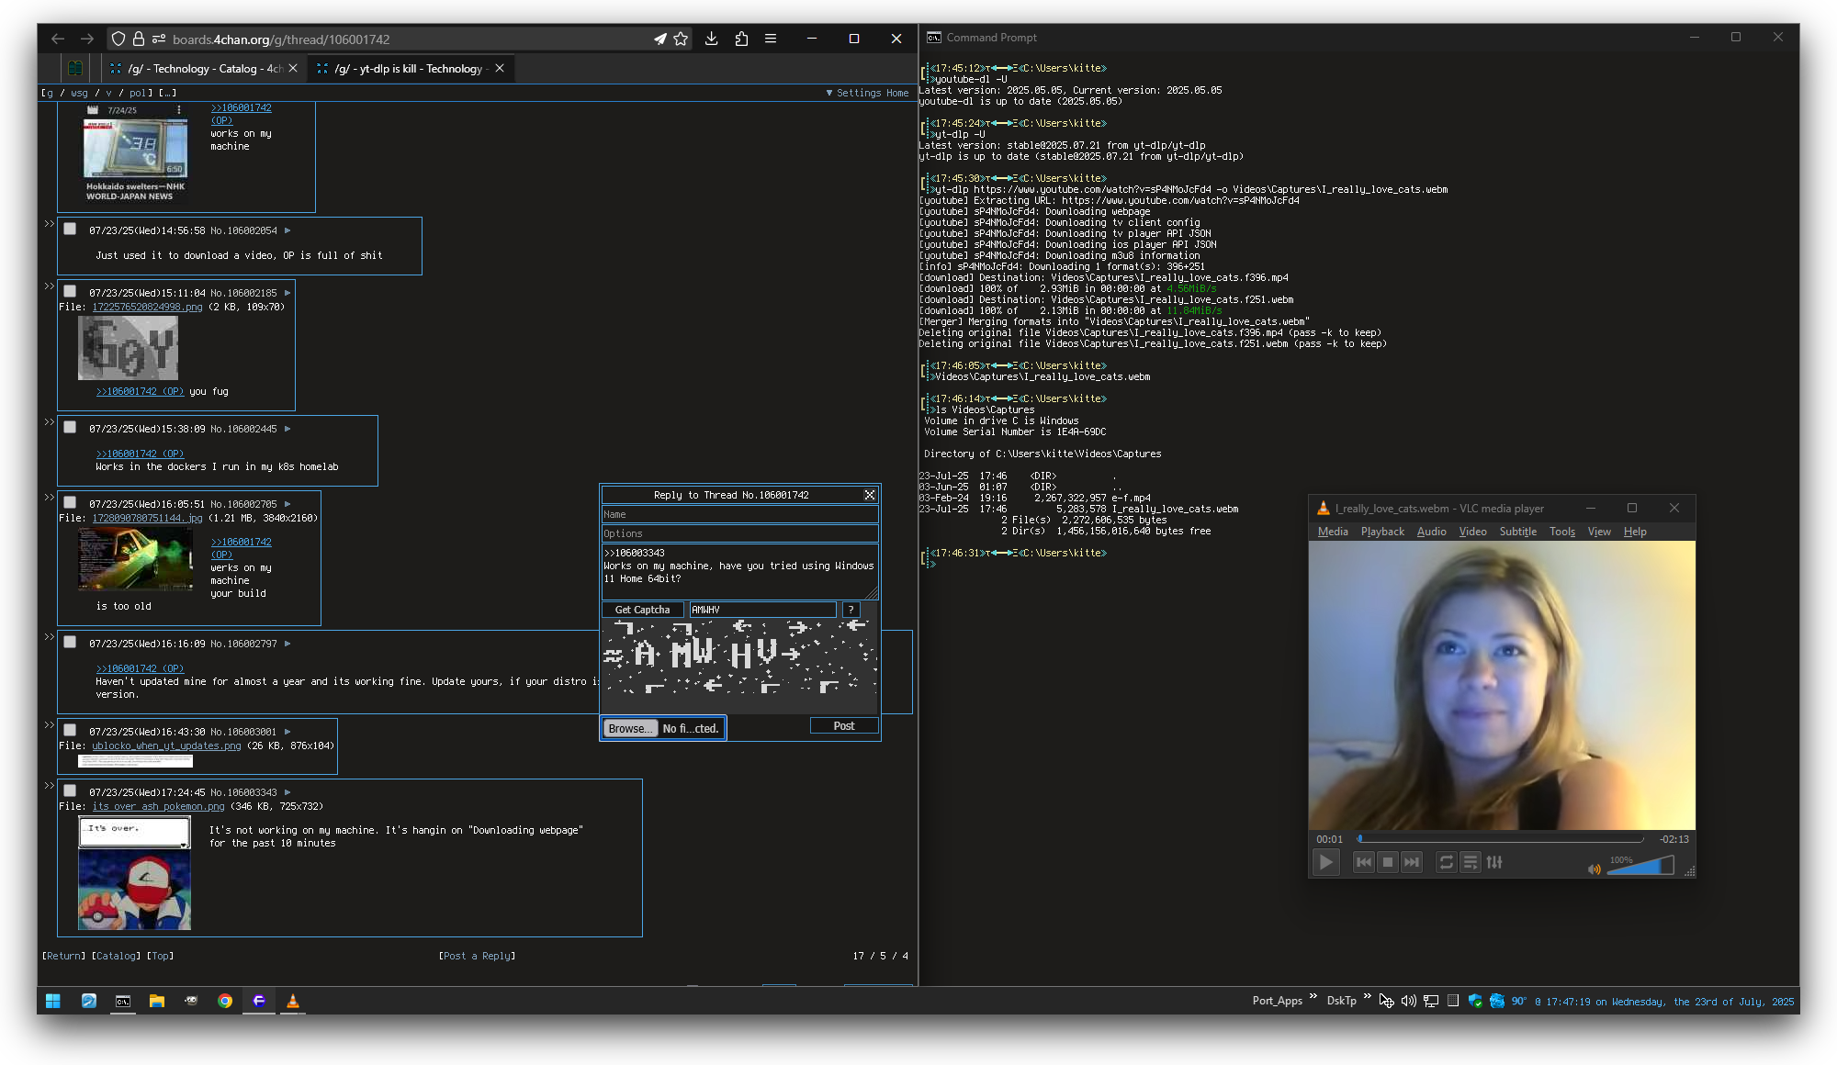Viewport: 1837px width, 1065px height.
Task: Open the Settings dropdown on 4chan
Action: 858,93
